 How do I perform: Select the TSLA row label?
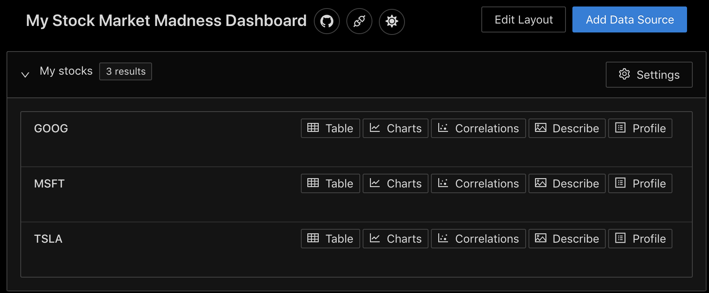tap(48, 239)
